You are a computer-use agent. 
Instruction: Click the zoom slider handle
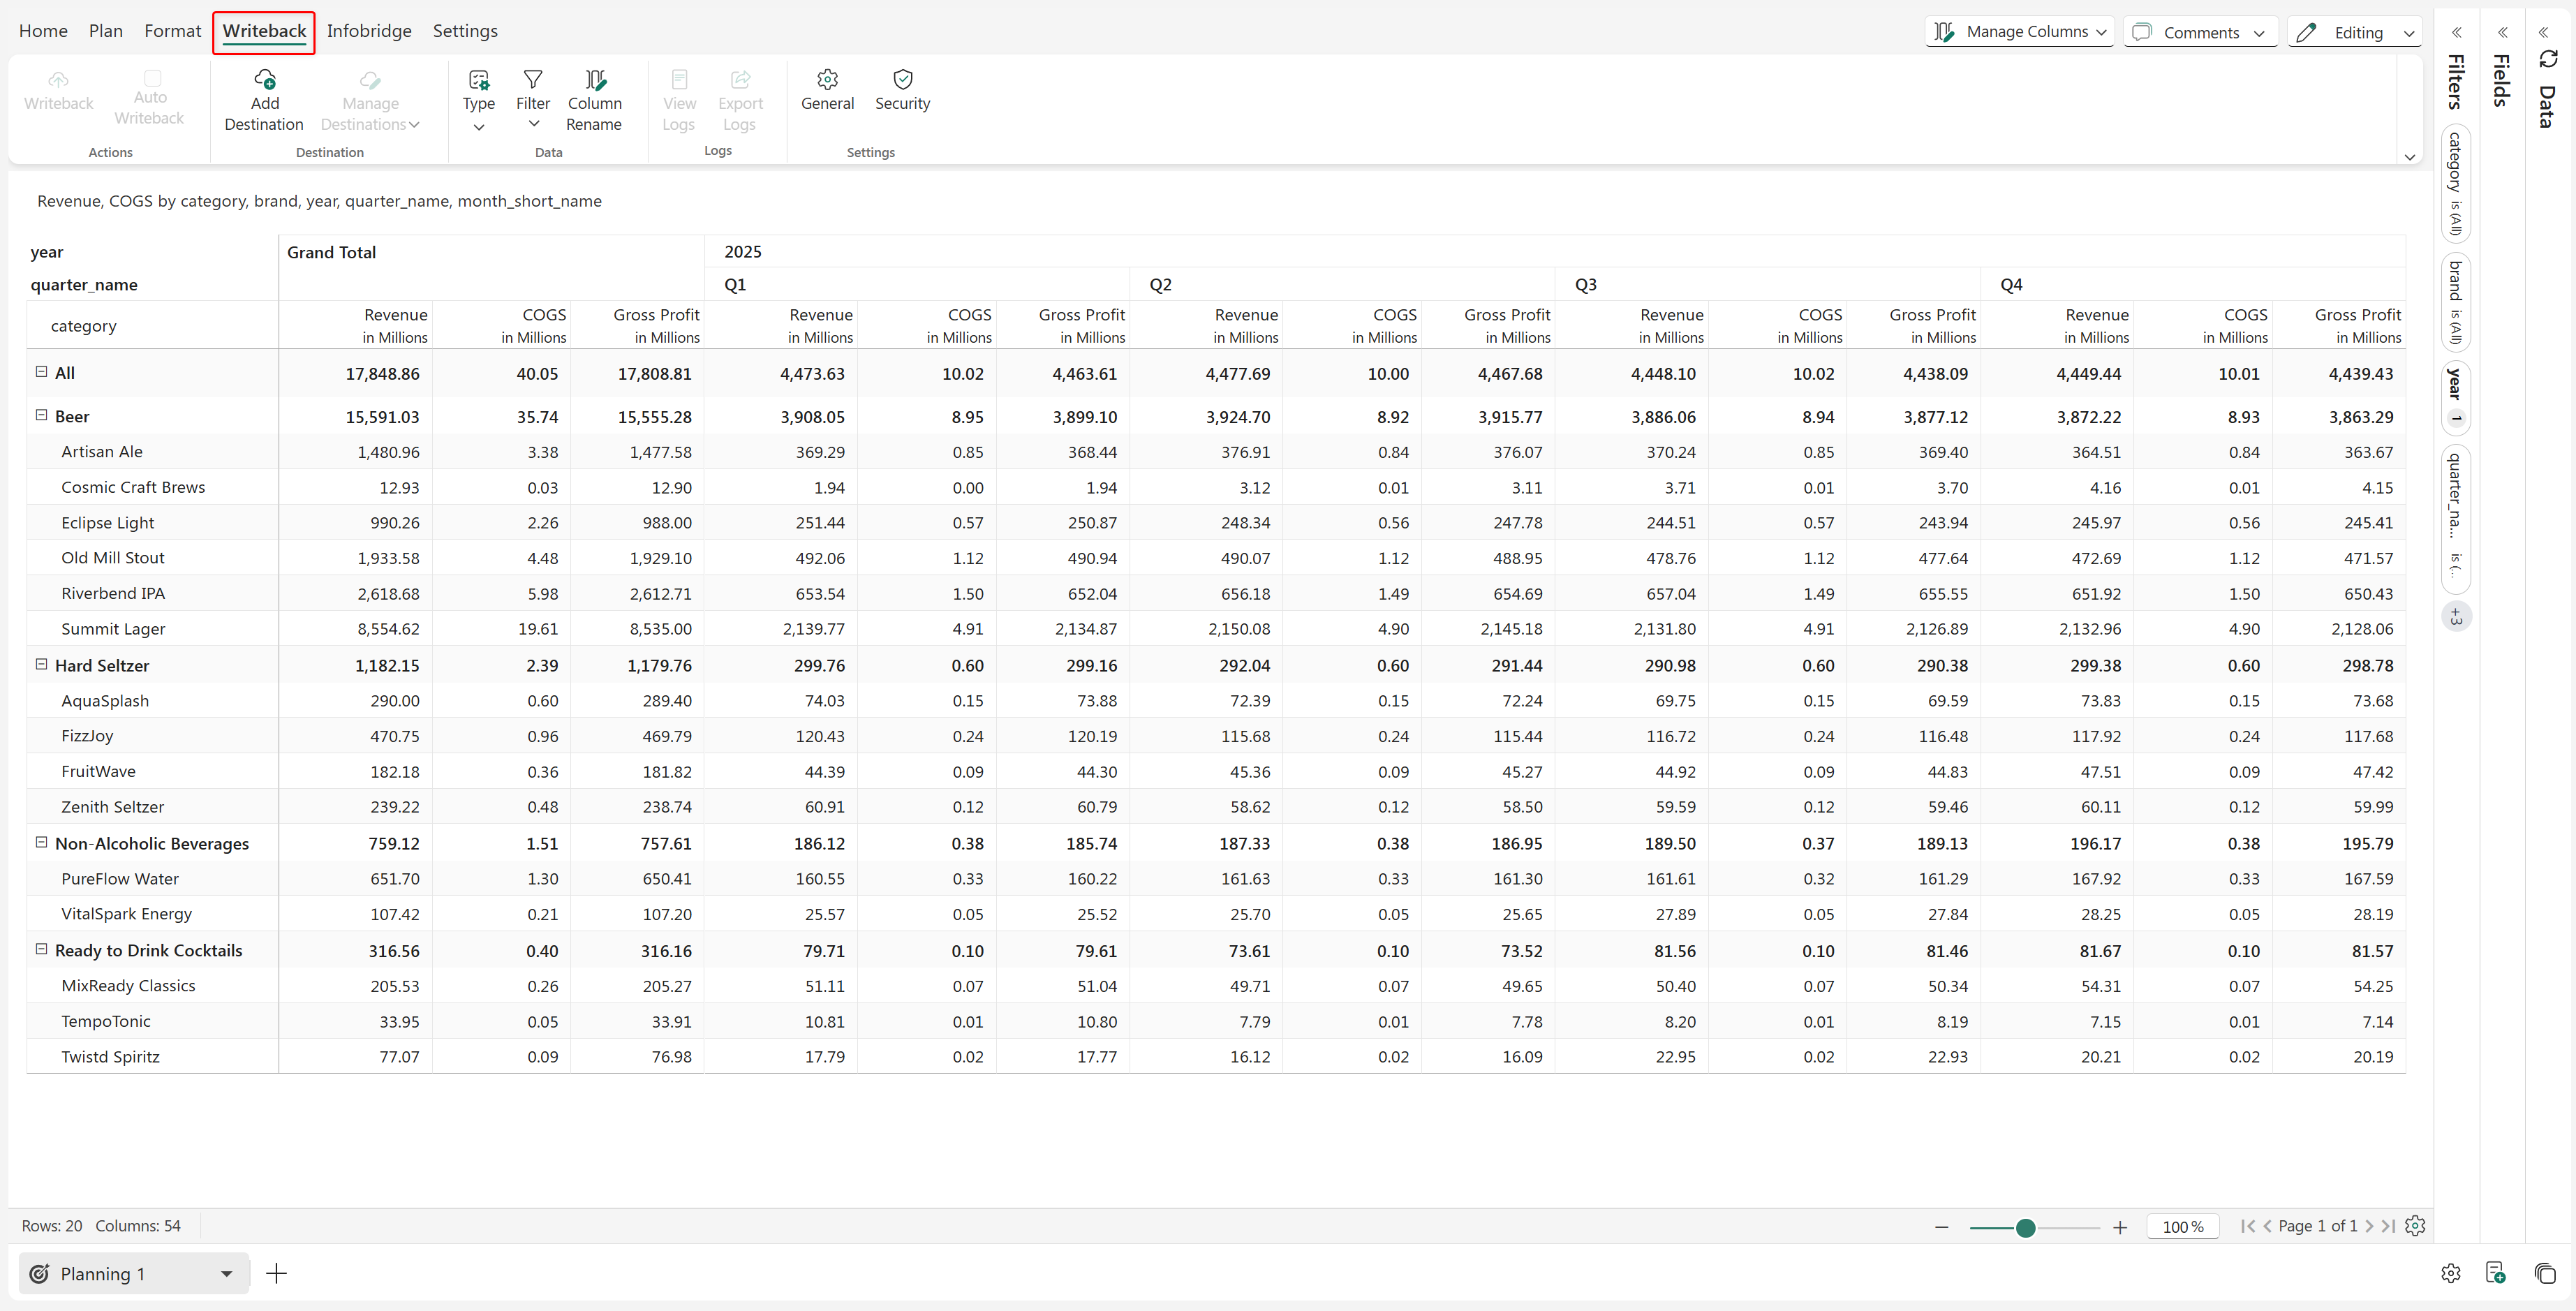click(2025, 1227)
